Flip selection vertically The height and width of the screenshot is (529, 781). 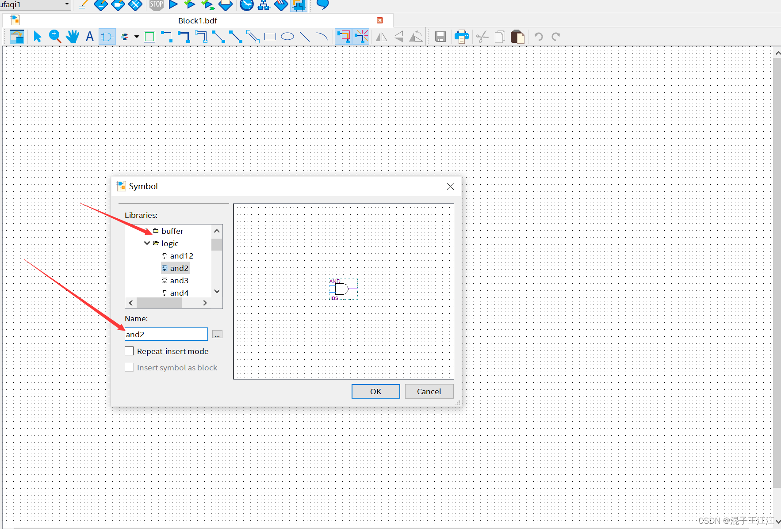coord(399,37)
